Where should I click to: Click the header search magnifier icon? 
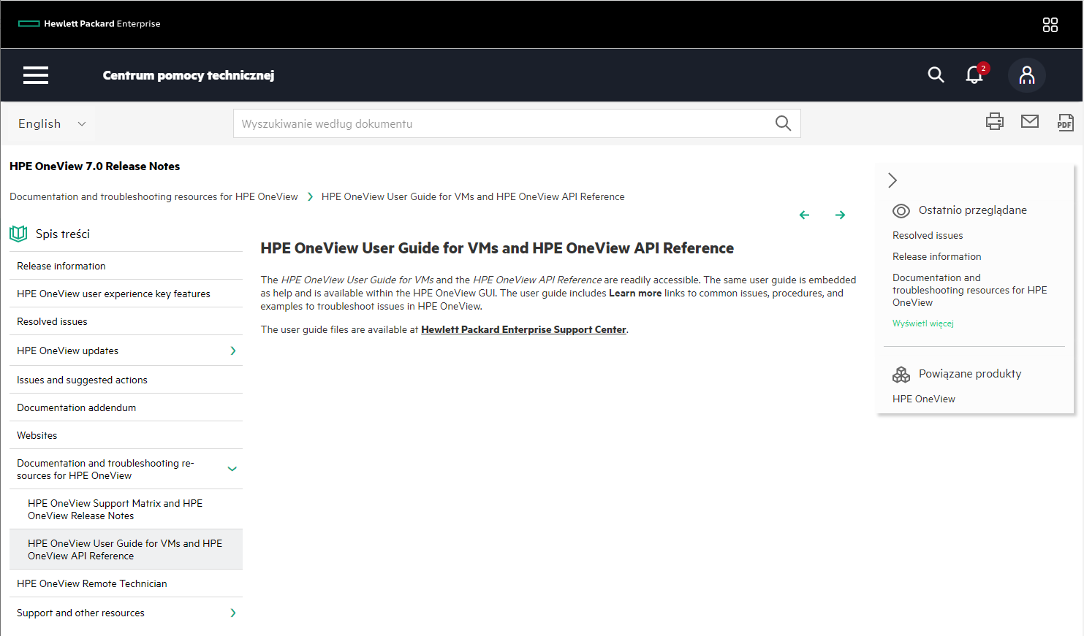pyautogui.click(x=936, y=74)
